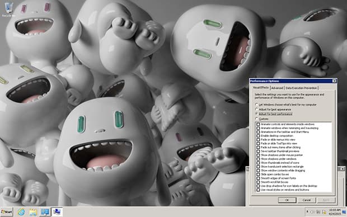Enable Smooth edges of screen fonts
Screen dimensions: 347x217
(258, 178)
